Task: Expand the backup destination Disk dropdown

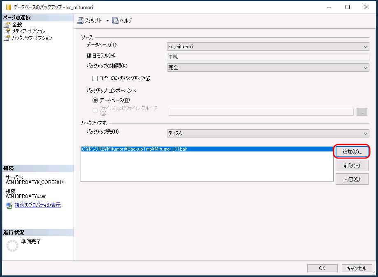Action: pos(365,133)
